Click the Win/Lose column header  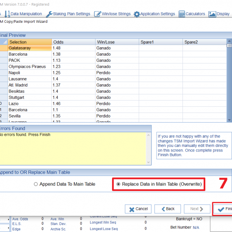[117, 42]
